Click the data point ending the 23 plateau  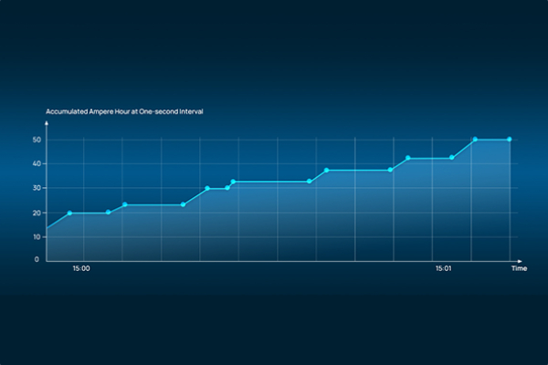click(184, 204)
